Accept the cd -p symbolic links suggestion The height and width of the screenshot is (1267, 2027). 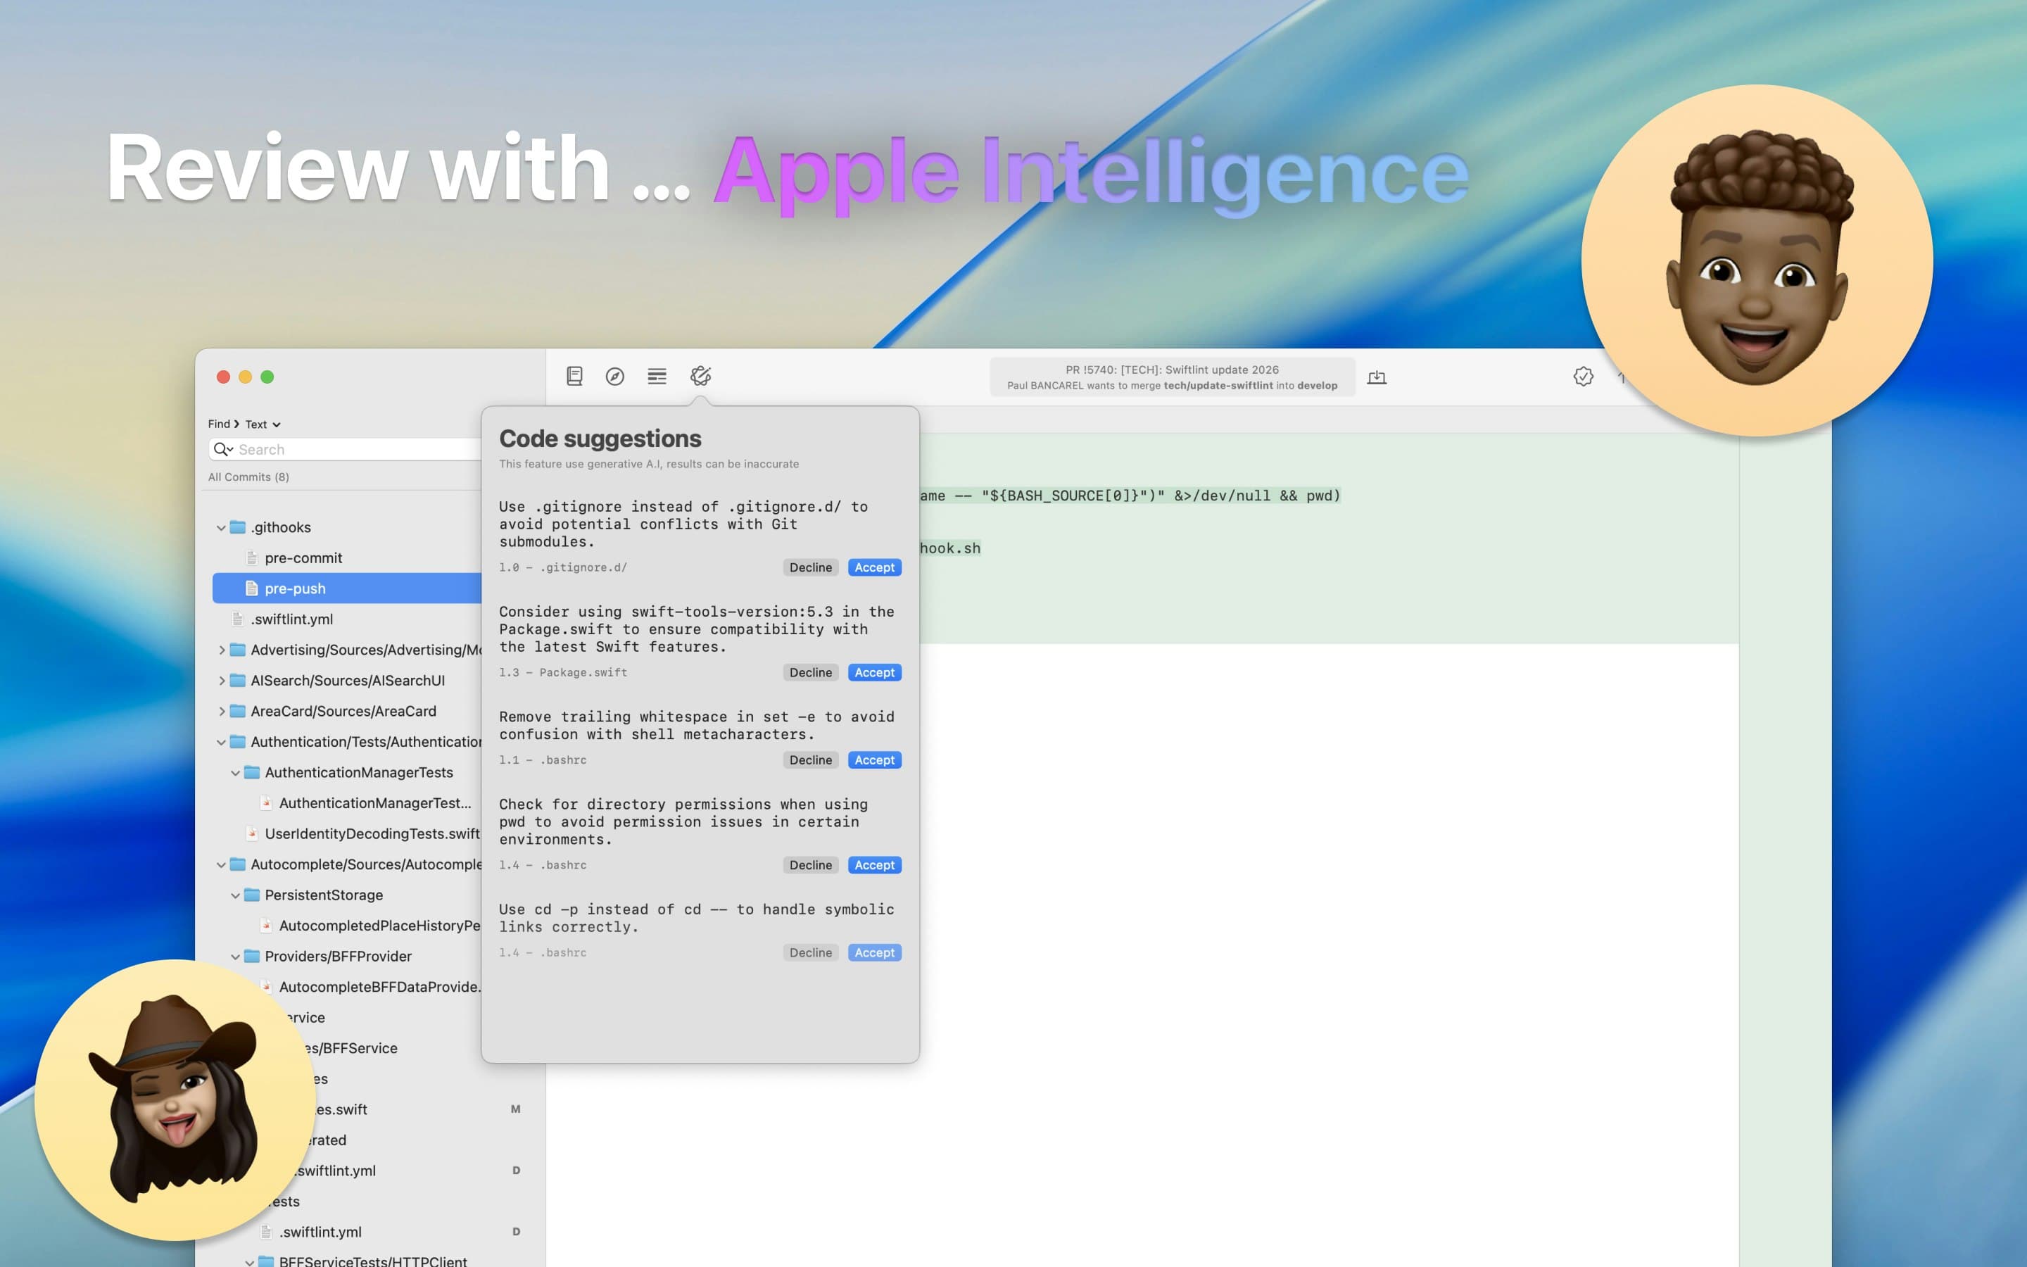pyautogui.click(x=873, y=952)
